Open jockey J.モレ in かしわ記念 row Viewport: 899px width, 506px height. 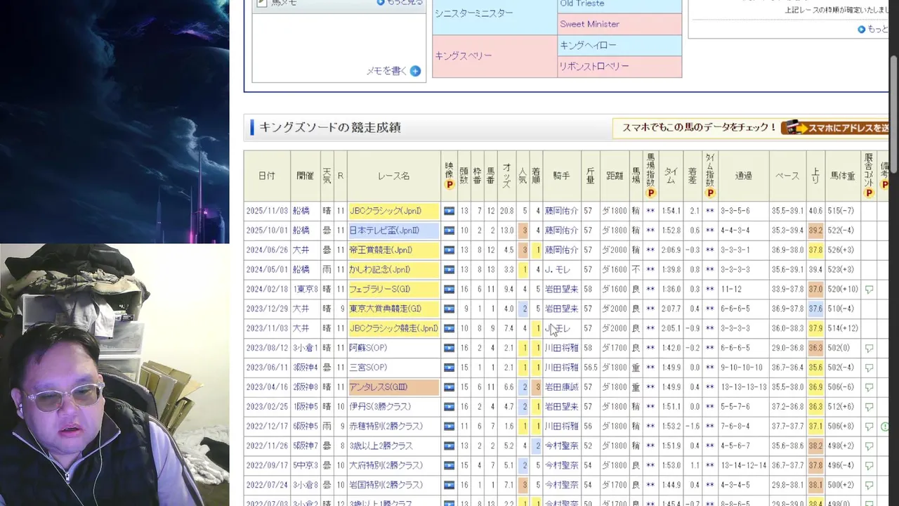point(558,269)
